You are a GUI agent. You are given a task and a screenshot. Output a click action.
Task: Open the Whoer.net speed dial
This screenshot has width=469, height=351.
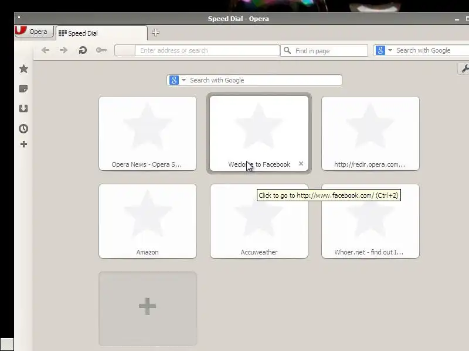click(x=371, y=221)
